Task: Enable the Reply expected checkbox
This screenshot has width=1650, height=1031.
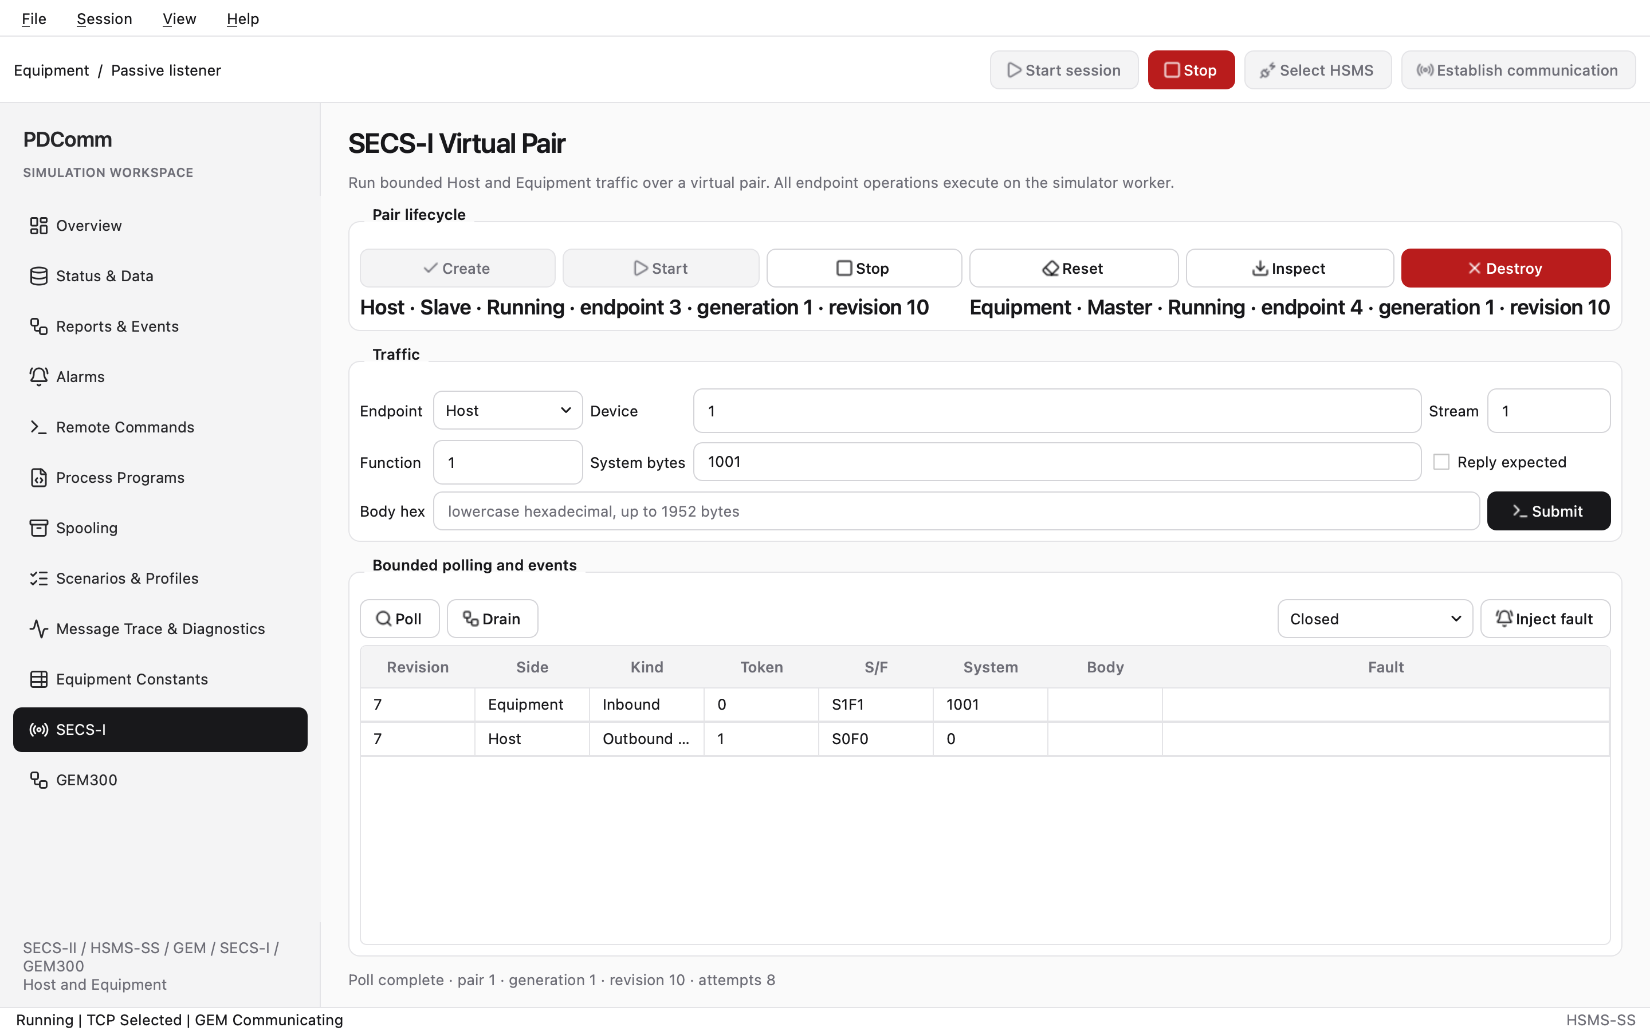Action: point(1441,462)
